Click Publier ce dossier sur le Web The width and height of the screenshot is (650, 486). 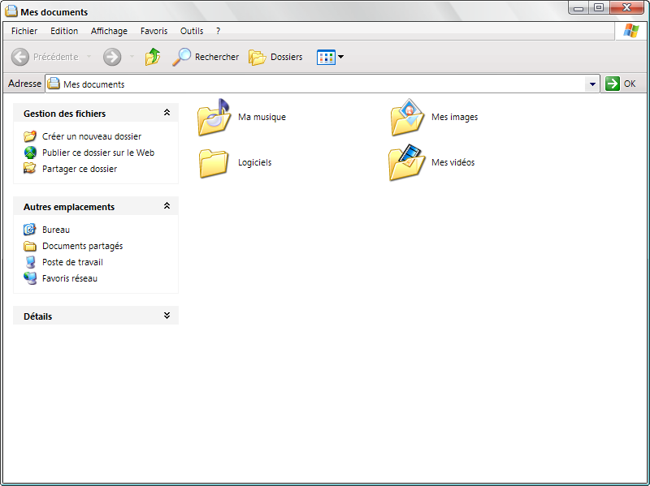(98, 153)
